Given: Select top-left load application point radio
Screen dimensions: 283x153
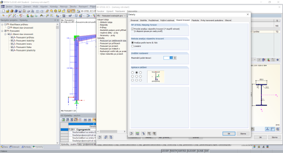Looking at the screenshot, I should pos(133,72).
